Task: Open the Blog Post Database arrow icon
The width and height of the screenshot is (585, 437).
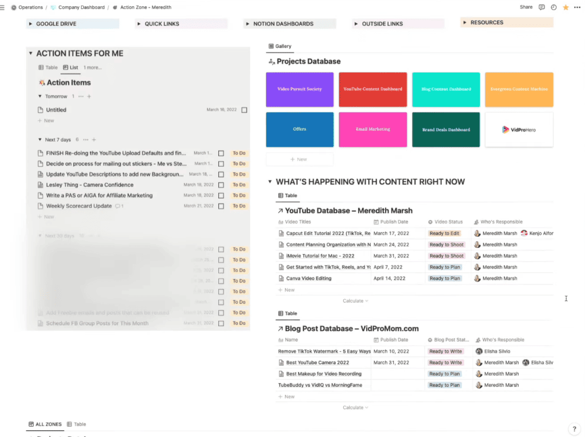Action: pos(280,329)
